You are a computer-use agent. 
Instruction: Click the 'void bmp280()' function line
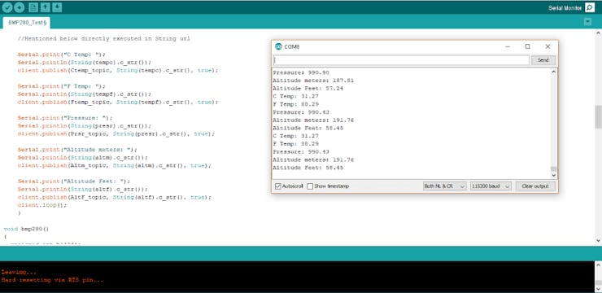pyautogui.click(x=26, y=229)
